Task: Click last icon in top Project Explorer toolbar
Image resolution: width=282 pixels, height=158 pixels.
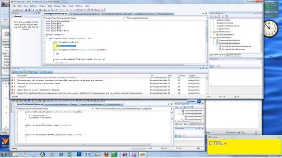Action: (x=226, y=17)
